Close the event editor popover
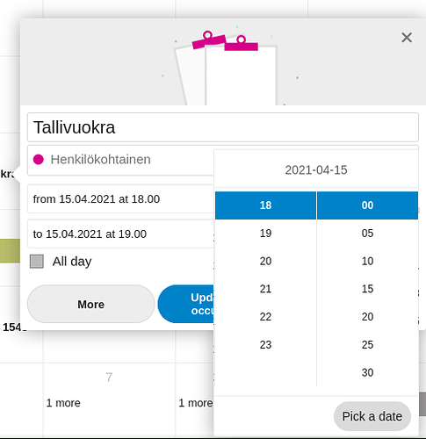The image size is (426, 439). coord(407,38)
